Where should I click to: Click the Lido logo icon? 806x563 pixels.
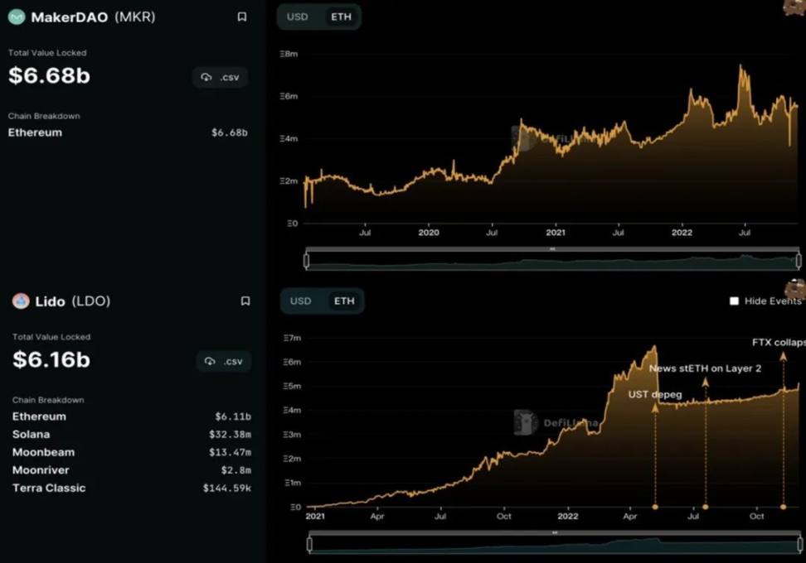pos(21,301)
